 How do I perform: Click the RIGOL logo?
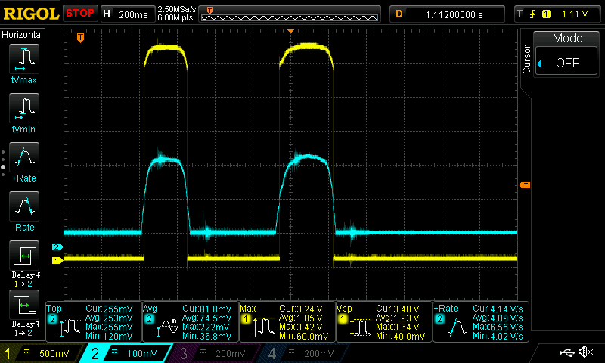(x=31, y=14)
